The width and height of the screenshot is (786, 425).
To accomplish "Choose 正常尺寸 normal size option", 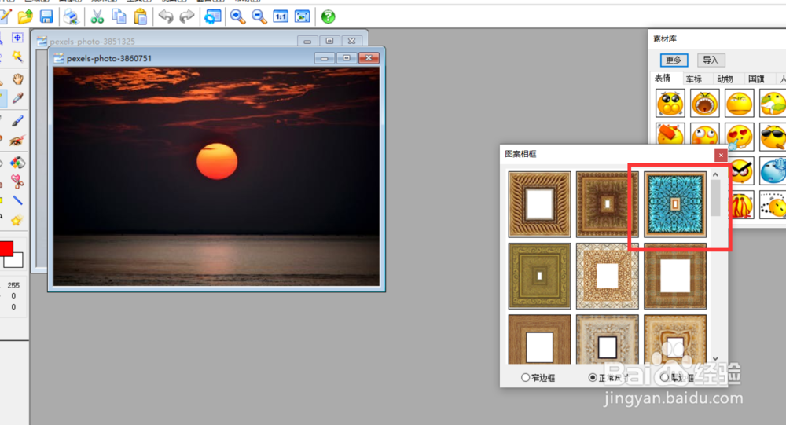I will coord(608,377).
